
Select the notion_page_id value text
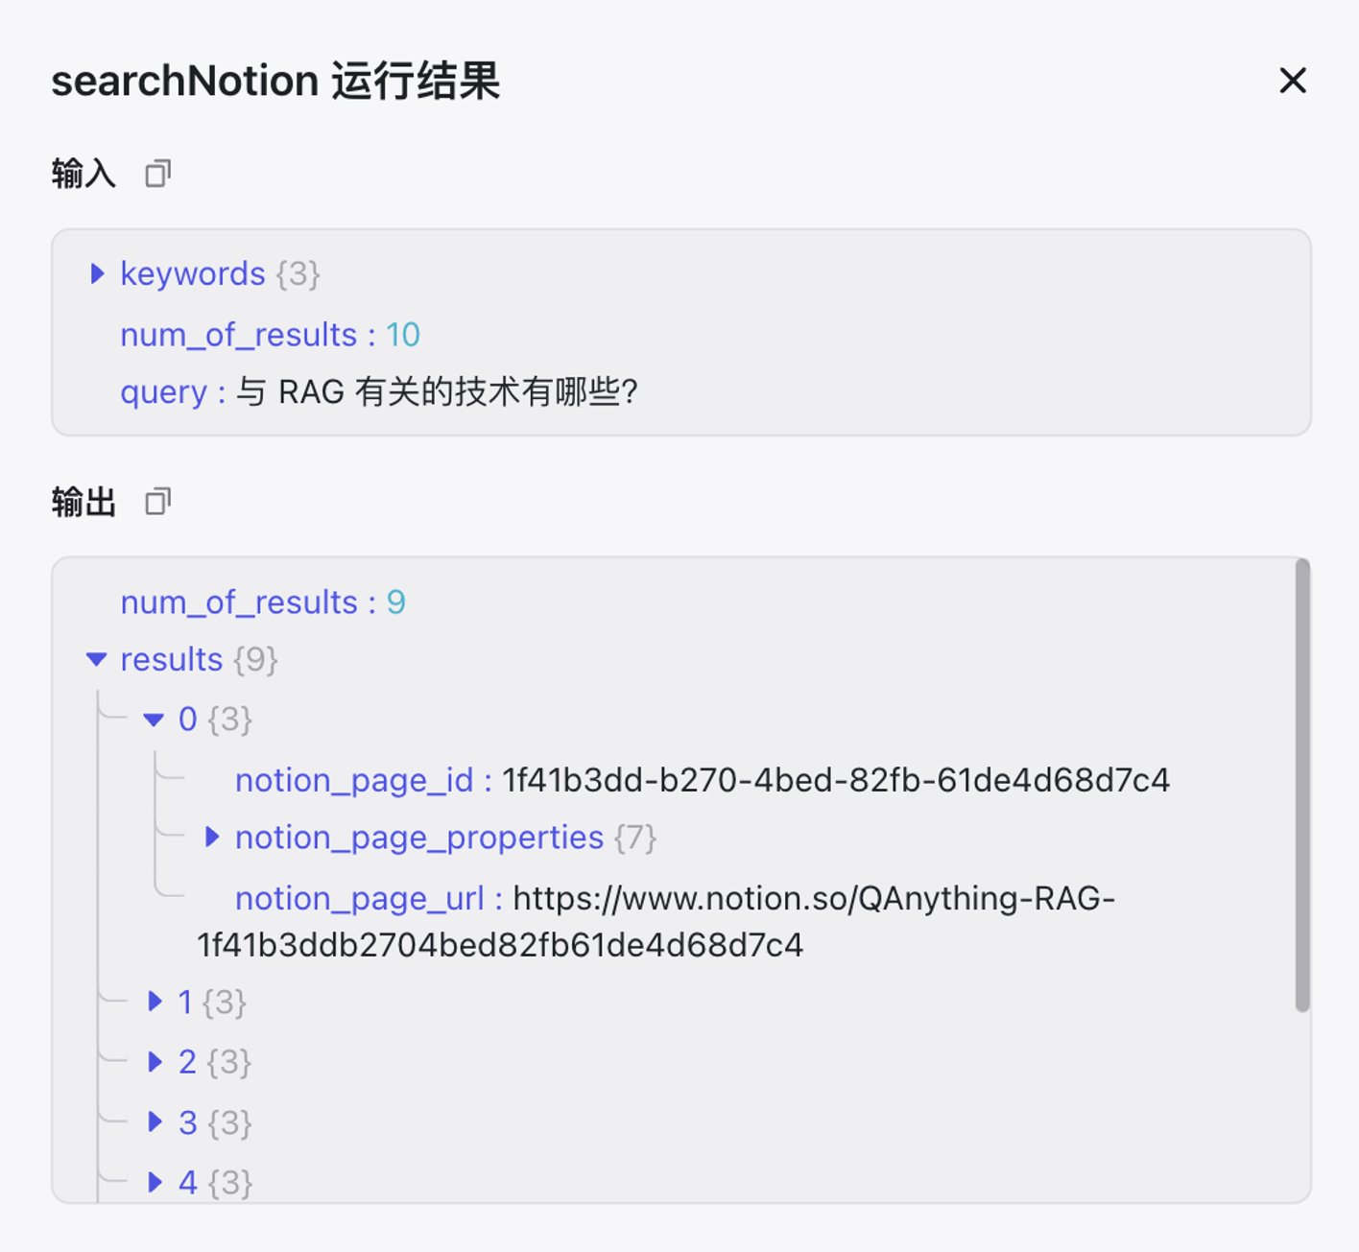(x=835, y=780)
